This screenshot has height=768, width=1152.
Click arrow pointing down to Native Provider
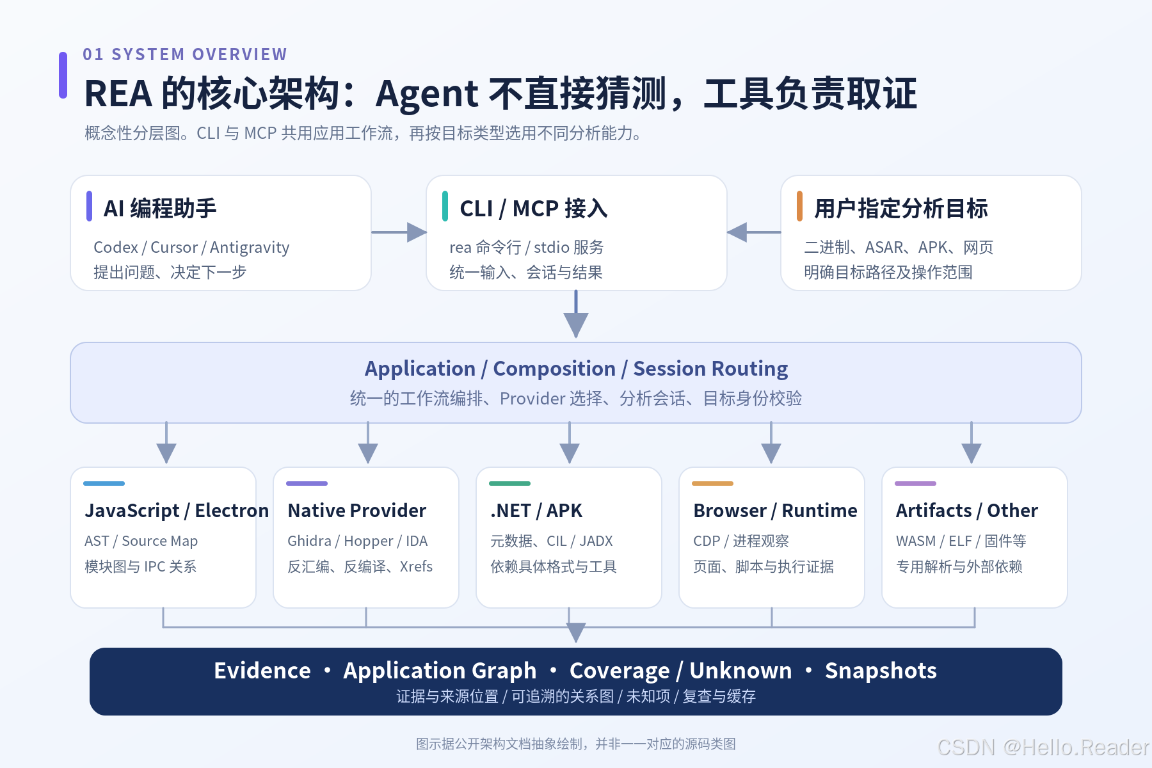[x=368, y=443]
